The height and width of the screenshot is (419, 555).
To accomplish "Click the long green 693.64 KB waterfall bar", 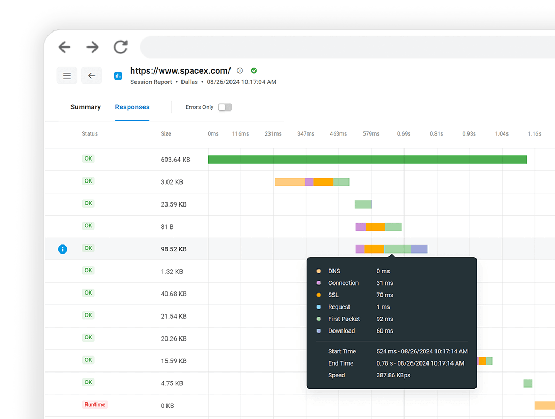I will click(x=367, y=160).
